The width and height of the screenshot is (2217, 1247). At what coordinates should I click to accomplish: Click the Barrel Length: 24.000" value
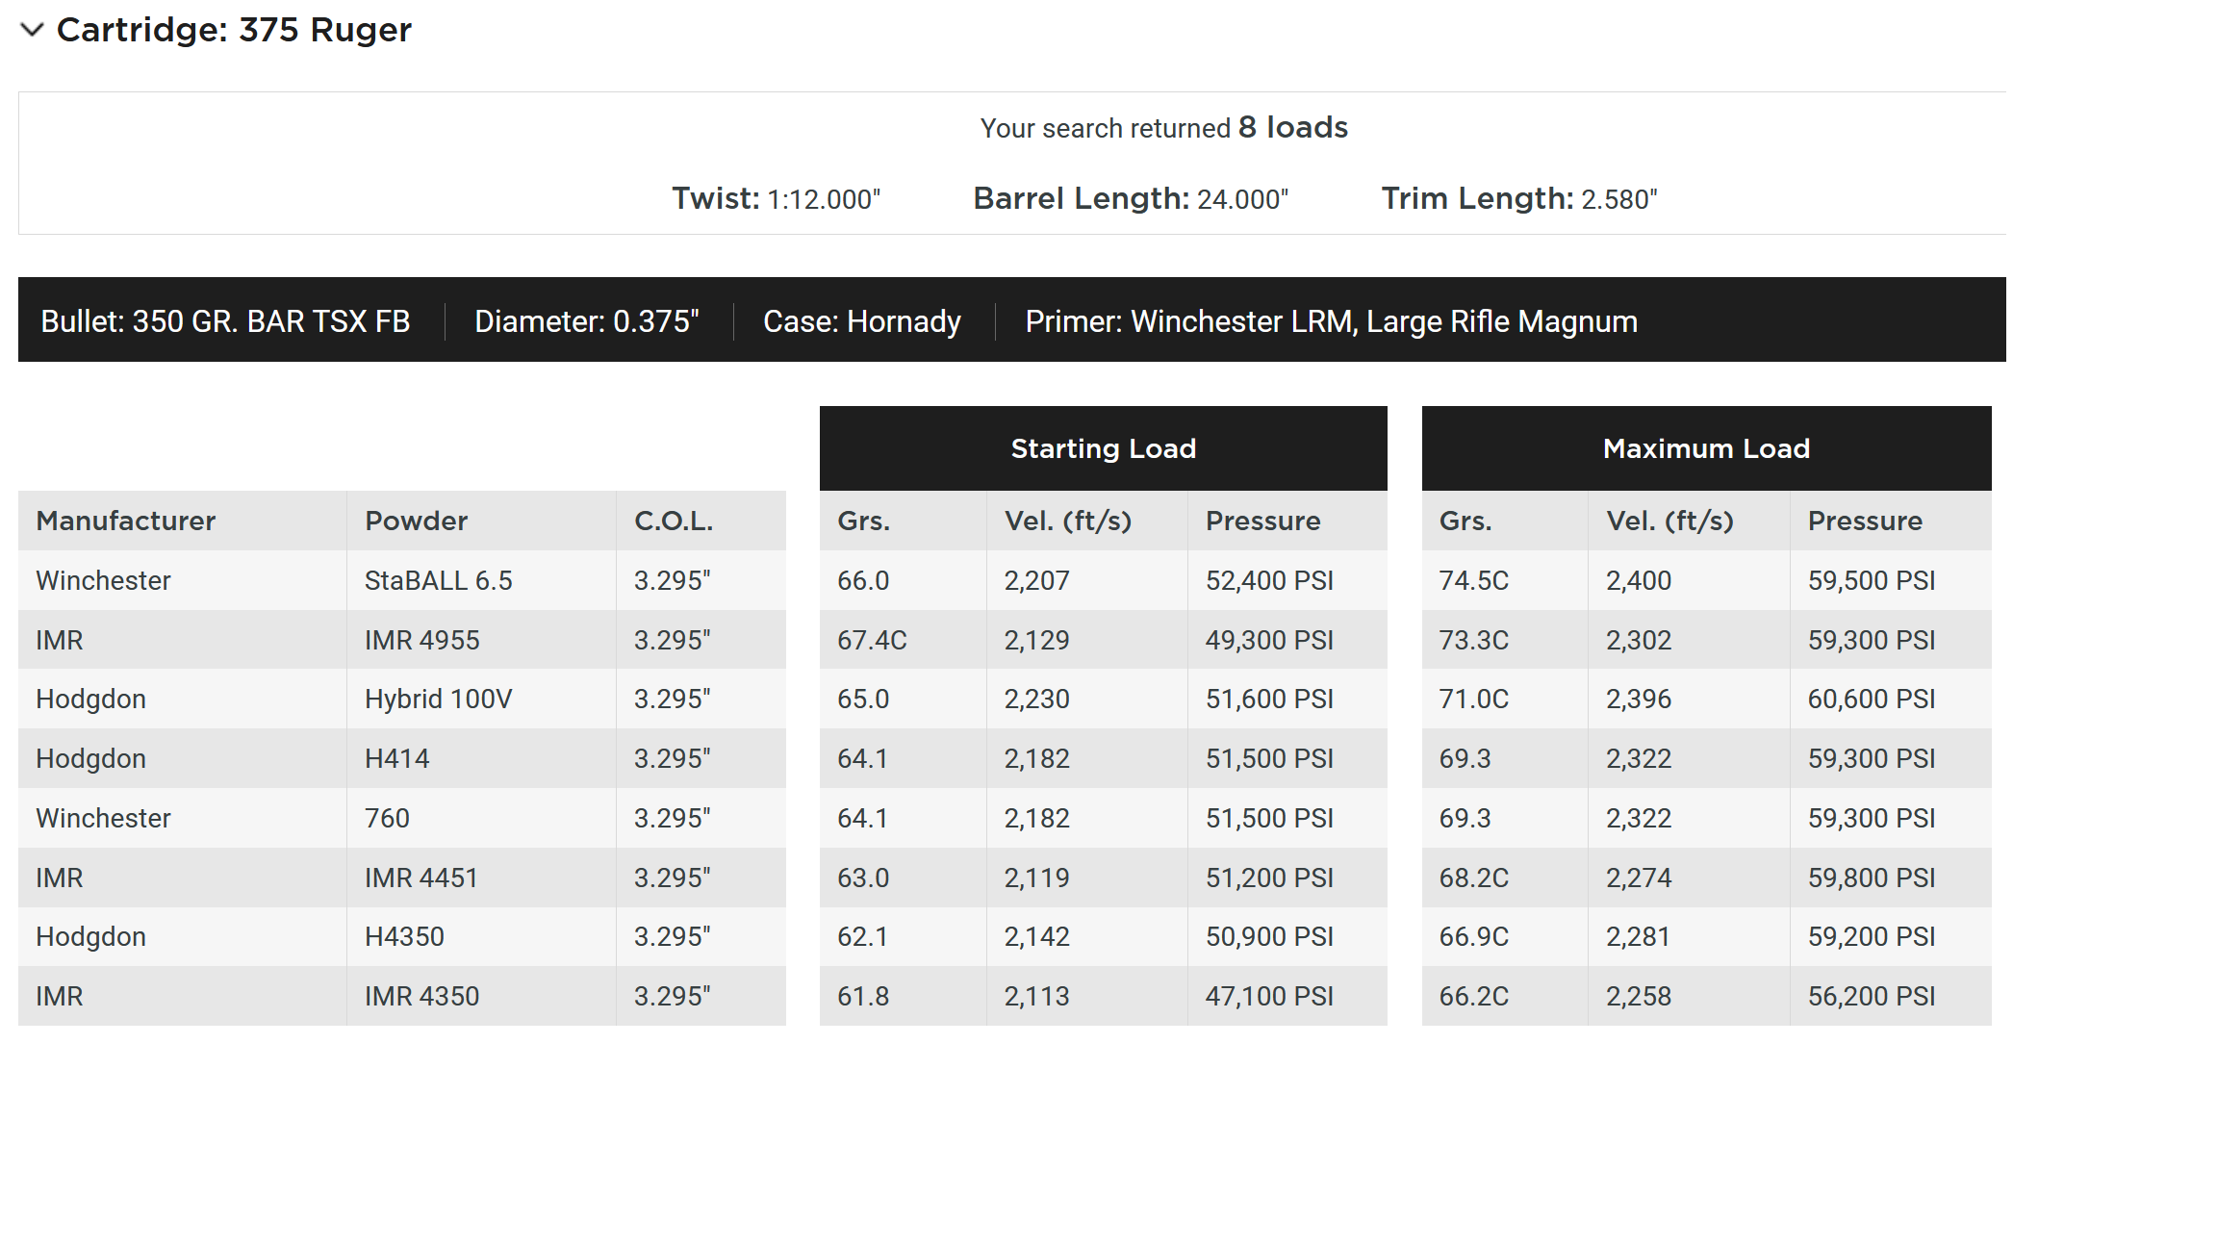click(1131, 198)
